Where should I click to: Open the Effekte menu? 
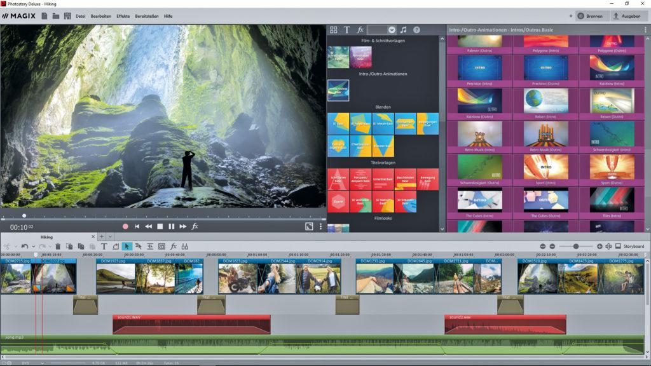click(x=123, y=16)
